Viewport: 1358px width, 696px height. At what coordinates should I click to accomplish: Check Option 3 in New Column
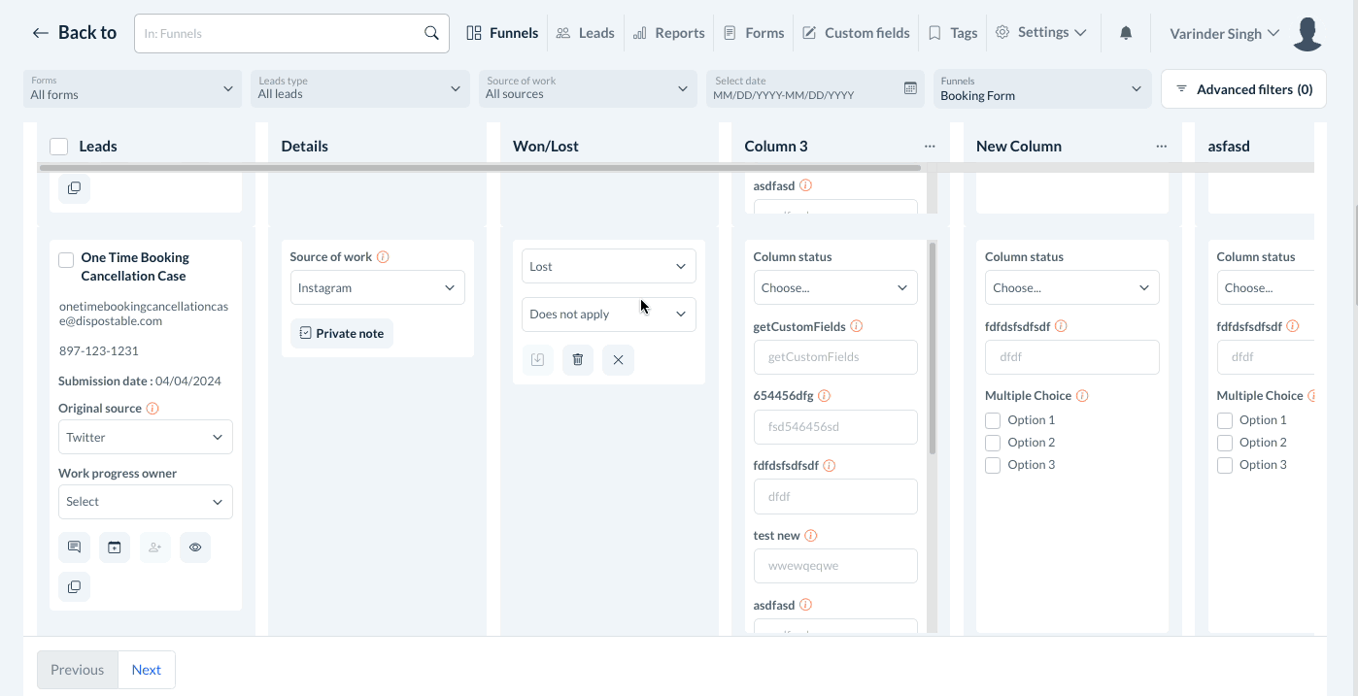click(x=993, y=465)
